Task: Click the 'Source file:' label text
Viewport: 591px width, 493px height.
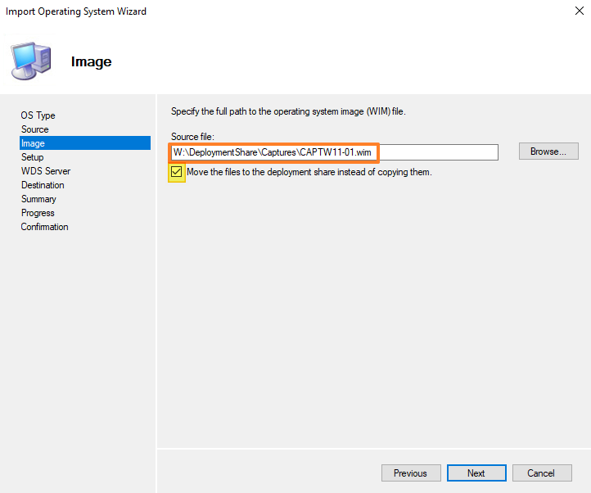Action: pyautogui.click(x=192, y=136)
